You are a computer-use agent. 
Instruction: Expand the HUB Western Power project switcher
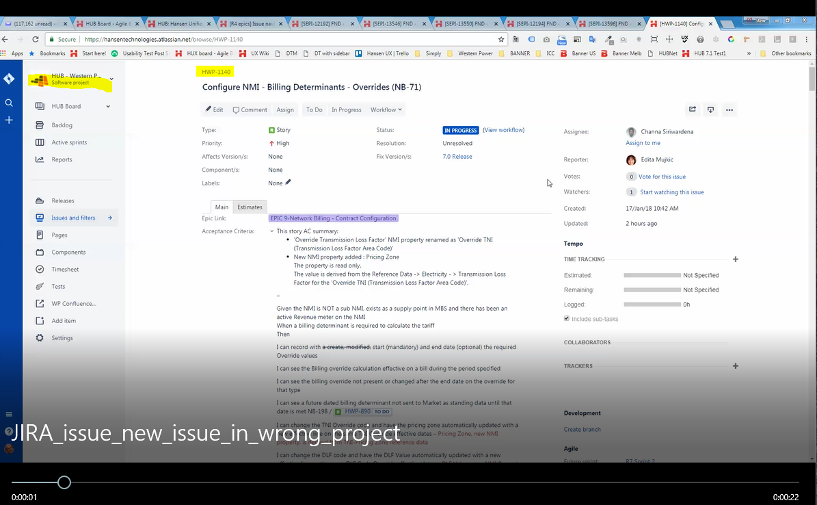coord(111,79)
